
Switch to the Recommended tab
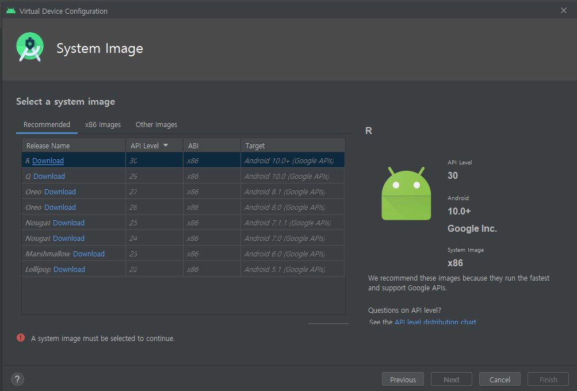tap(47, 125)
